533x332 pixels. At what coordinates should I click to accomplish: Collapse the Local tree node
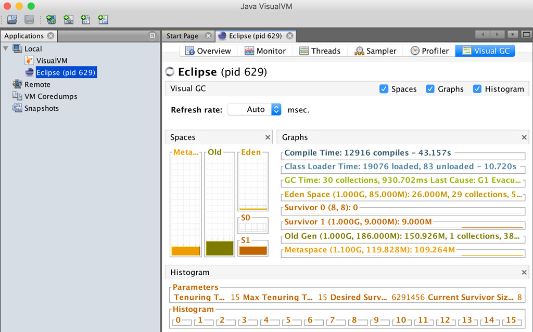pyautogui.click(x=6, y=48)
